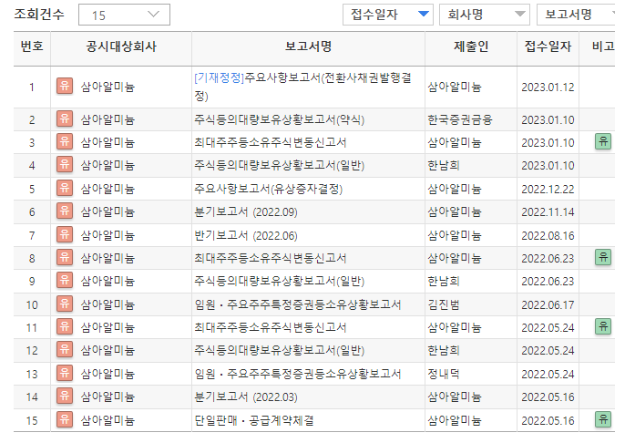Click the red 유 icon in row 7
625x443 pixels.
(65, 234)
